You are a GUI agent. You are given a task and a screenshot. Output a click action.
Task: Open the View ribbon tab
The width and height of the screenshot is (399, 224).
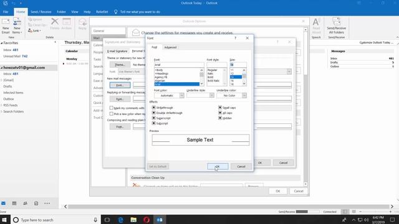tap(75, 12)
